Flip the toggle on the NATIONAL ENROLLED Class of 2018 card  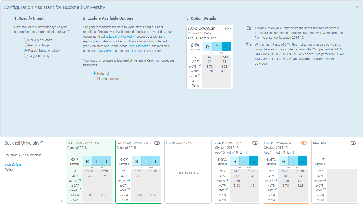(x=157, y=143)
